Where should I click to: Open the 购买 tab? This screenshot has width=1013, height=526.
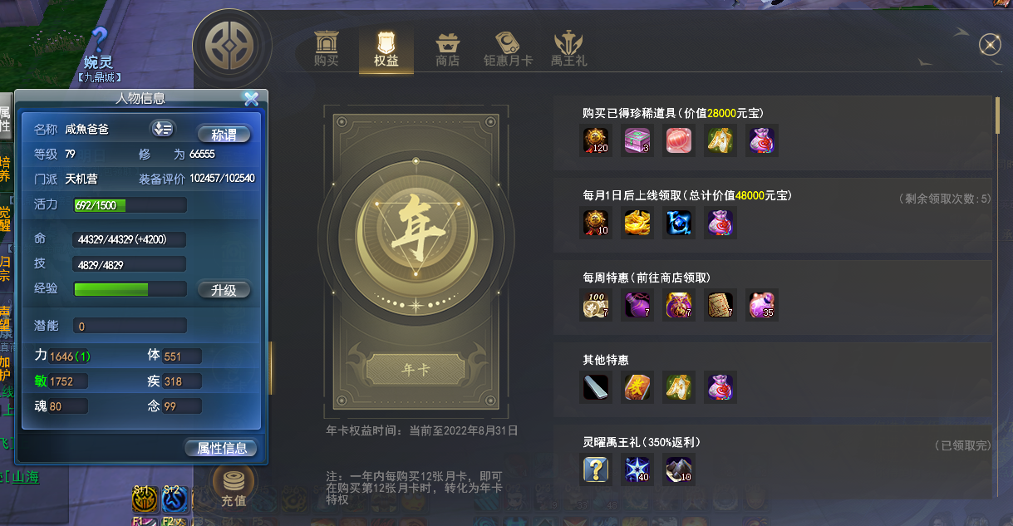pos(327,49)
